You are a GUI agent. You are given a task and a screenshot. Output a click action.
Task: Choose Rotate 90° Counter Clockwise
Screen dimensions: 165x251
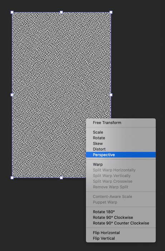click(121, 223)
